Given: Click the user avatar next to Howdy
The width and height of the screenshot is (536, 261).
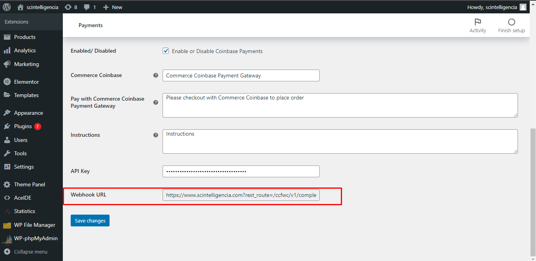Looking at the screenshot, I should [523, 7].
